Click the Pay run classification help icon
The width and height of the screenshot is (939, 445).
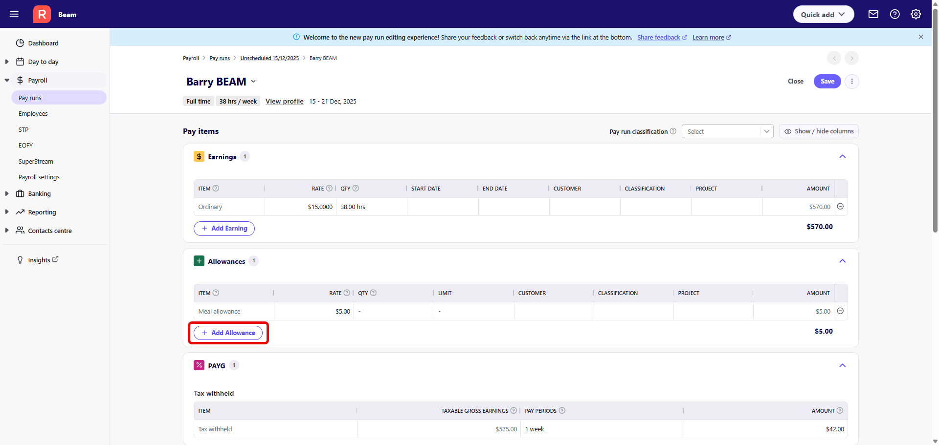[673, 131]
